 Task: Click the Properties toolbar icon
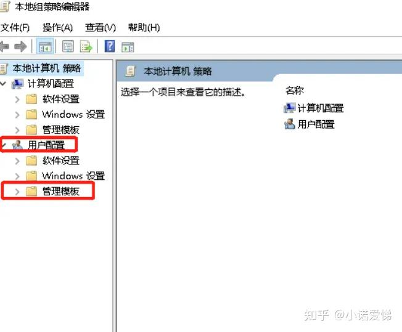tap(68, 46)
